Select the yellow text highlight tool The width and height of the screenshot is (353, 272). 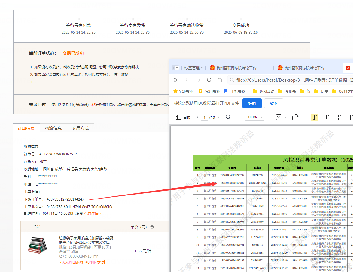point(314,117)
